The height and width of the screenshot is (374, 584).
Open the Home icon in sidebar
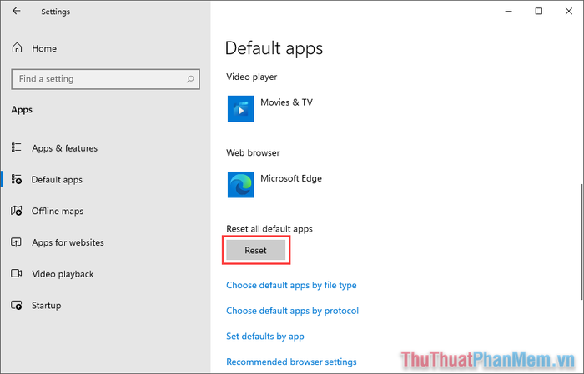[18, 48]
